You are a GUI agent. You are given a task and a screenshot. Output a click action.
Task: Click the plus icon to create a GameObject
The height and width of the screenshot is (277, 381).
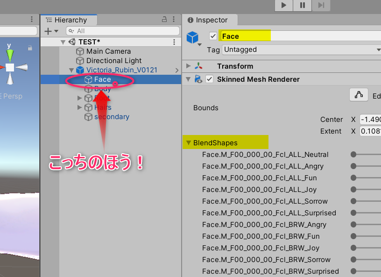pyautogui.click(x=48, y=31)
